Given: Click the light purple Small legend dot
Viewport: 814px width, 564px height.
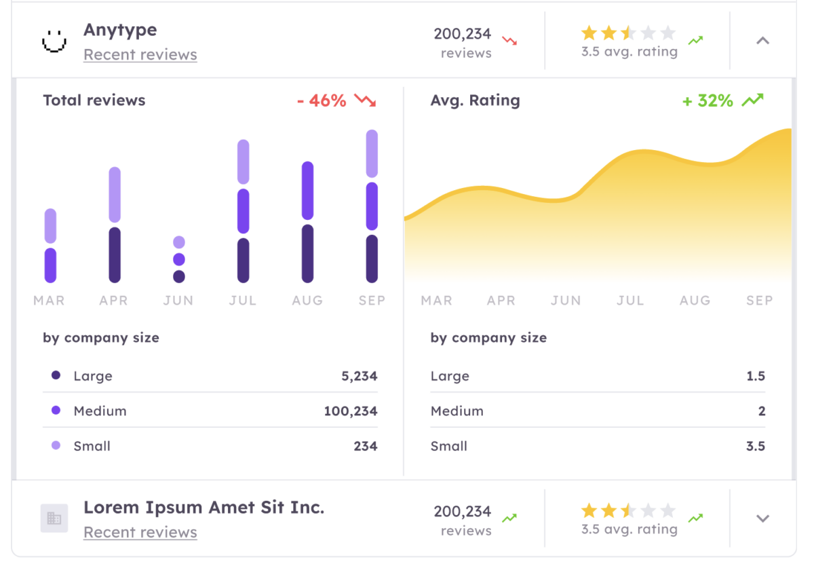Looking at the screenshot, I should (56, 446).
